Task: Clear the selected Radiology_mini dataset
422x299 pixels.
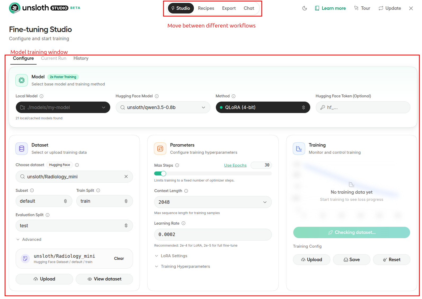Action: (119, 259)
